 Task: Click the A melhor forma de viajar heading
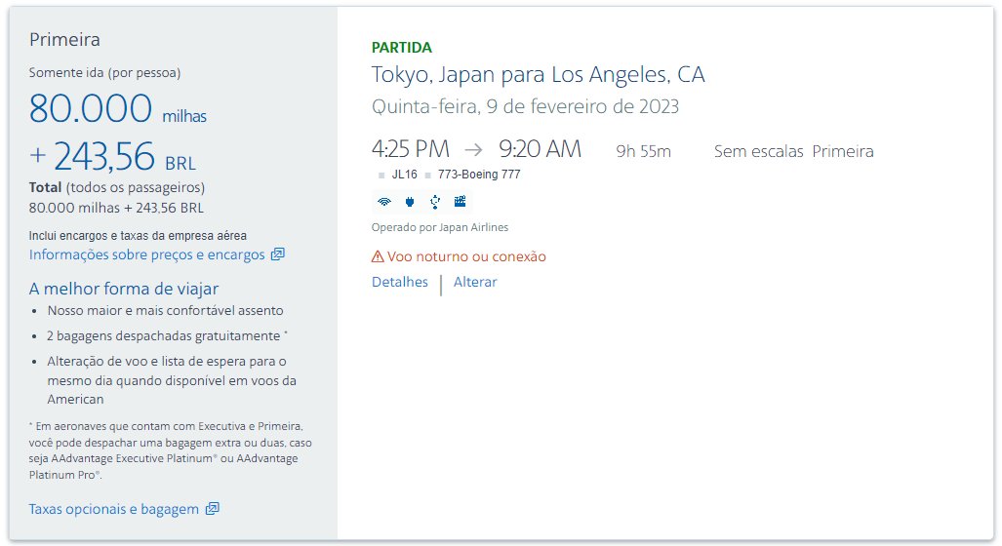[124, 289]
